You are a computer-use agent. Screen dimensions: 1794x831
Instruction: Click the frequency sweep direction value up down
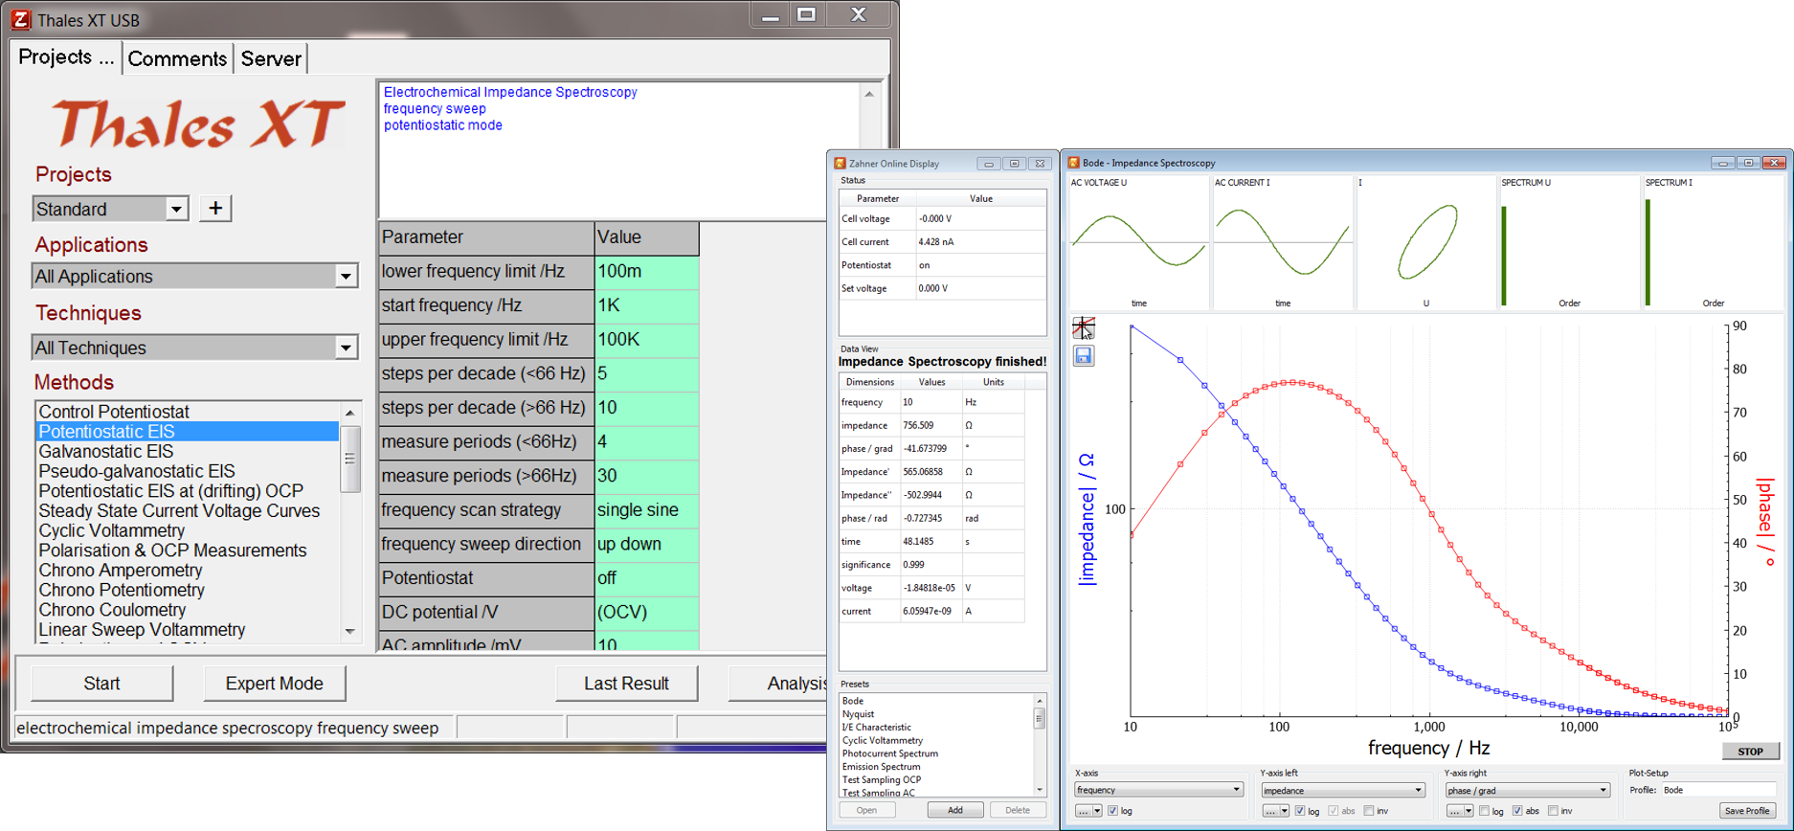pyautogui.click(x=646, y=544)
